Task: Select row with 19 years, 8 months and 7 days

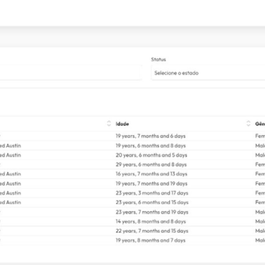Action: pos(150,240)
